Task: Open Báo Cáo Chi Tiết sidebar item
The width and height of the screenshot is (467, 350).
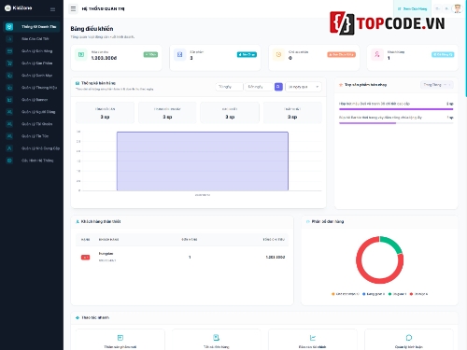Action: click(32, 39)
